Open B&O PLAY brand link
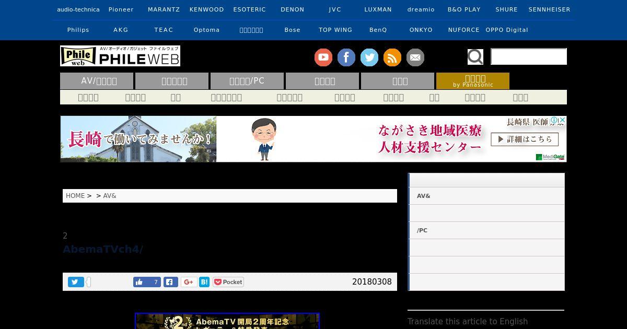The image size is (627, 329). tap(464, 9)
